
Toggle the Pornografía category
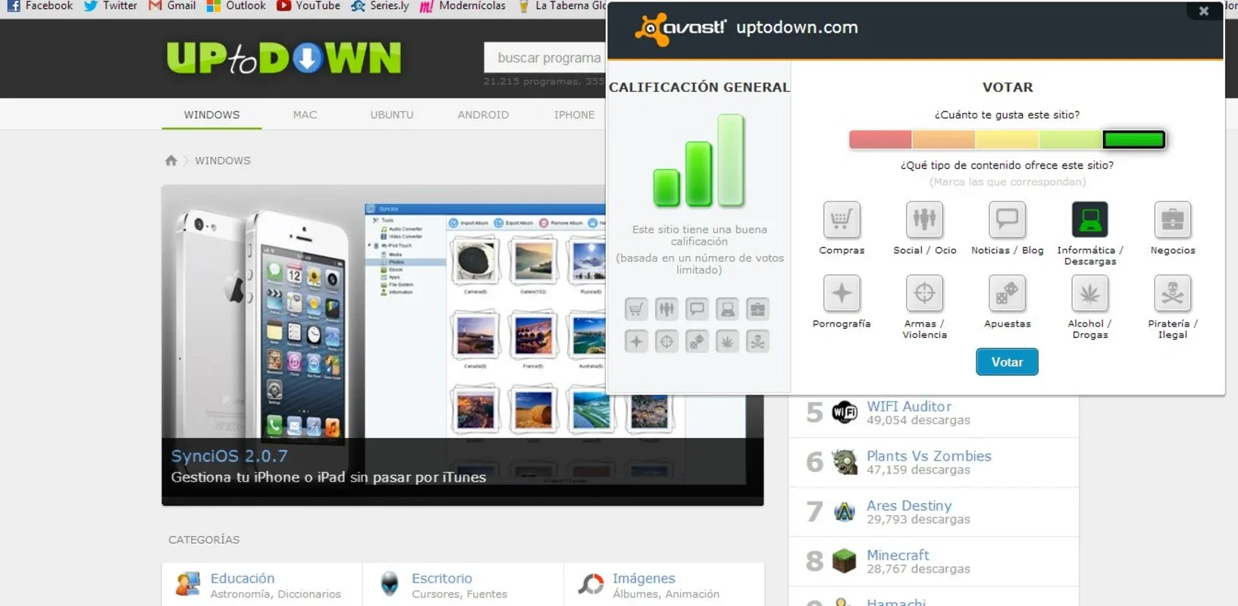tap(841, 293)
